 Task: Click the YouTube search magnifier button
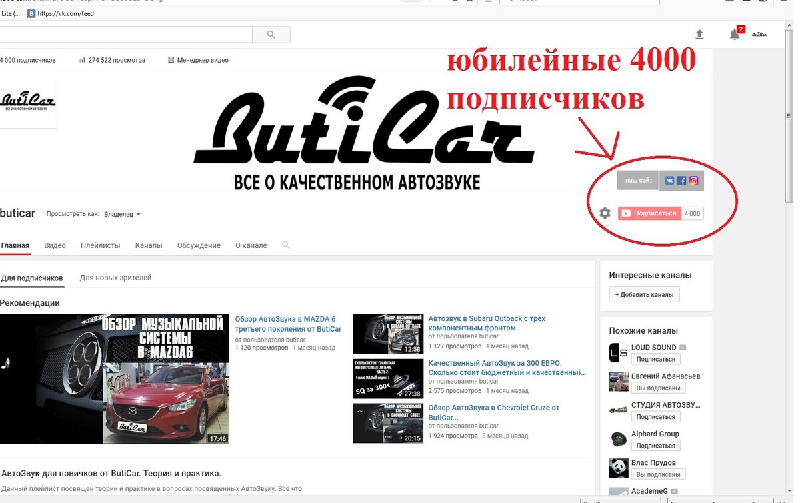(271, 34)
